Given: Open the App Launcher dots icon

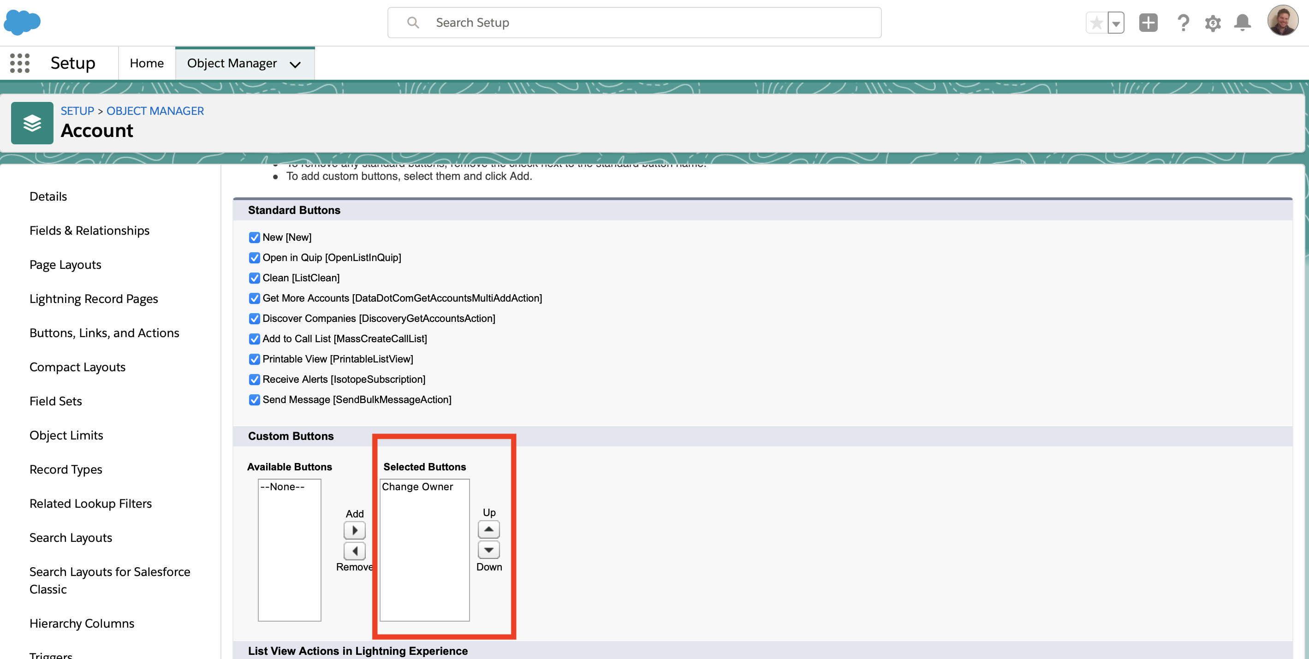Looking at the screenshot, I should 20,63.
